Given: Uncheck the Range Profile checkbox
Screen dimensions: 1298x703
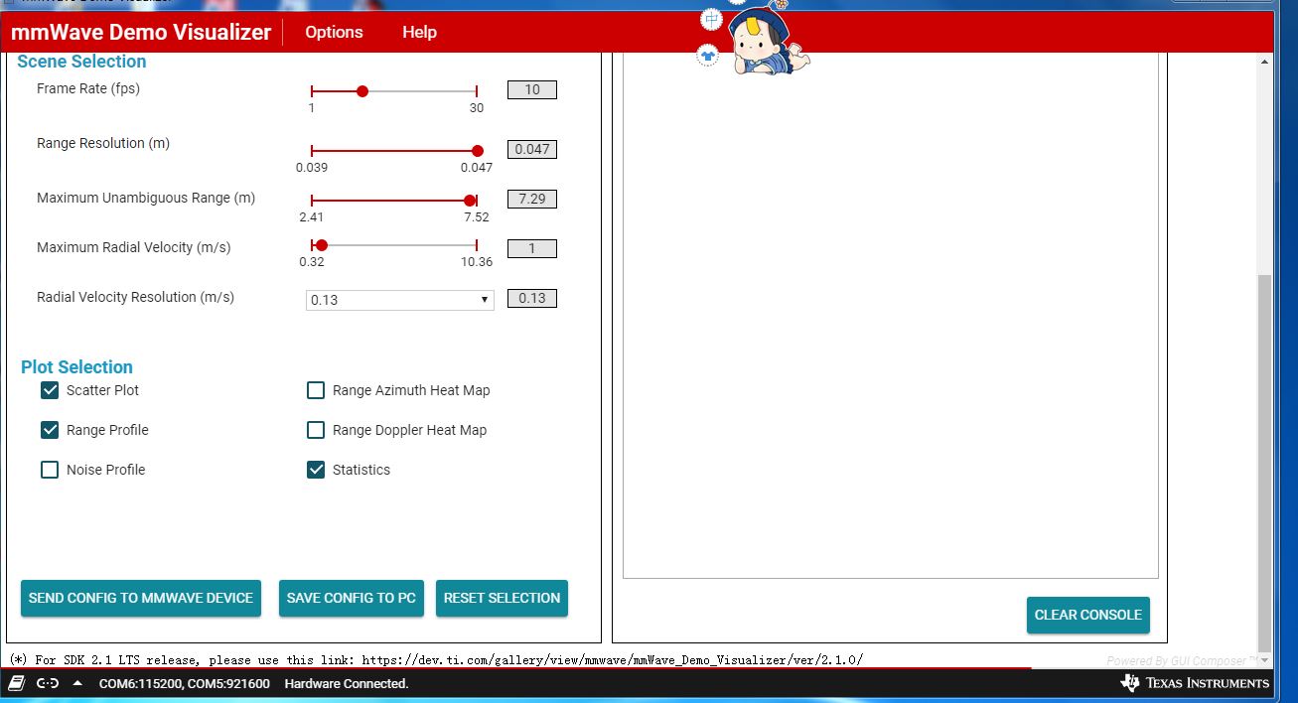Looking at the screenshot, I should (50, 430).
